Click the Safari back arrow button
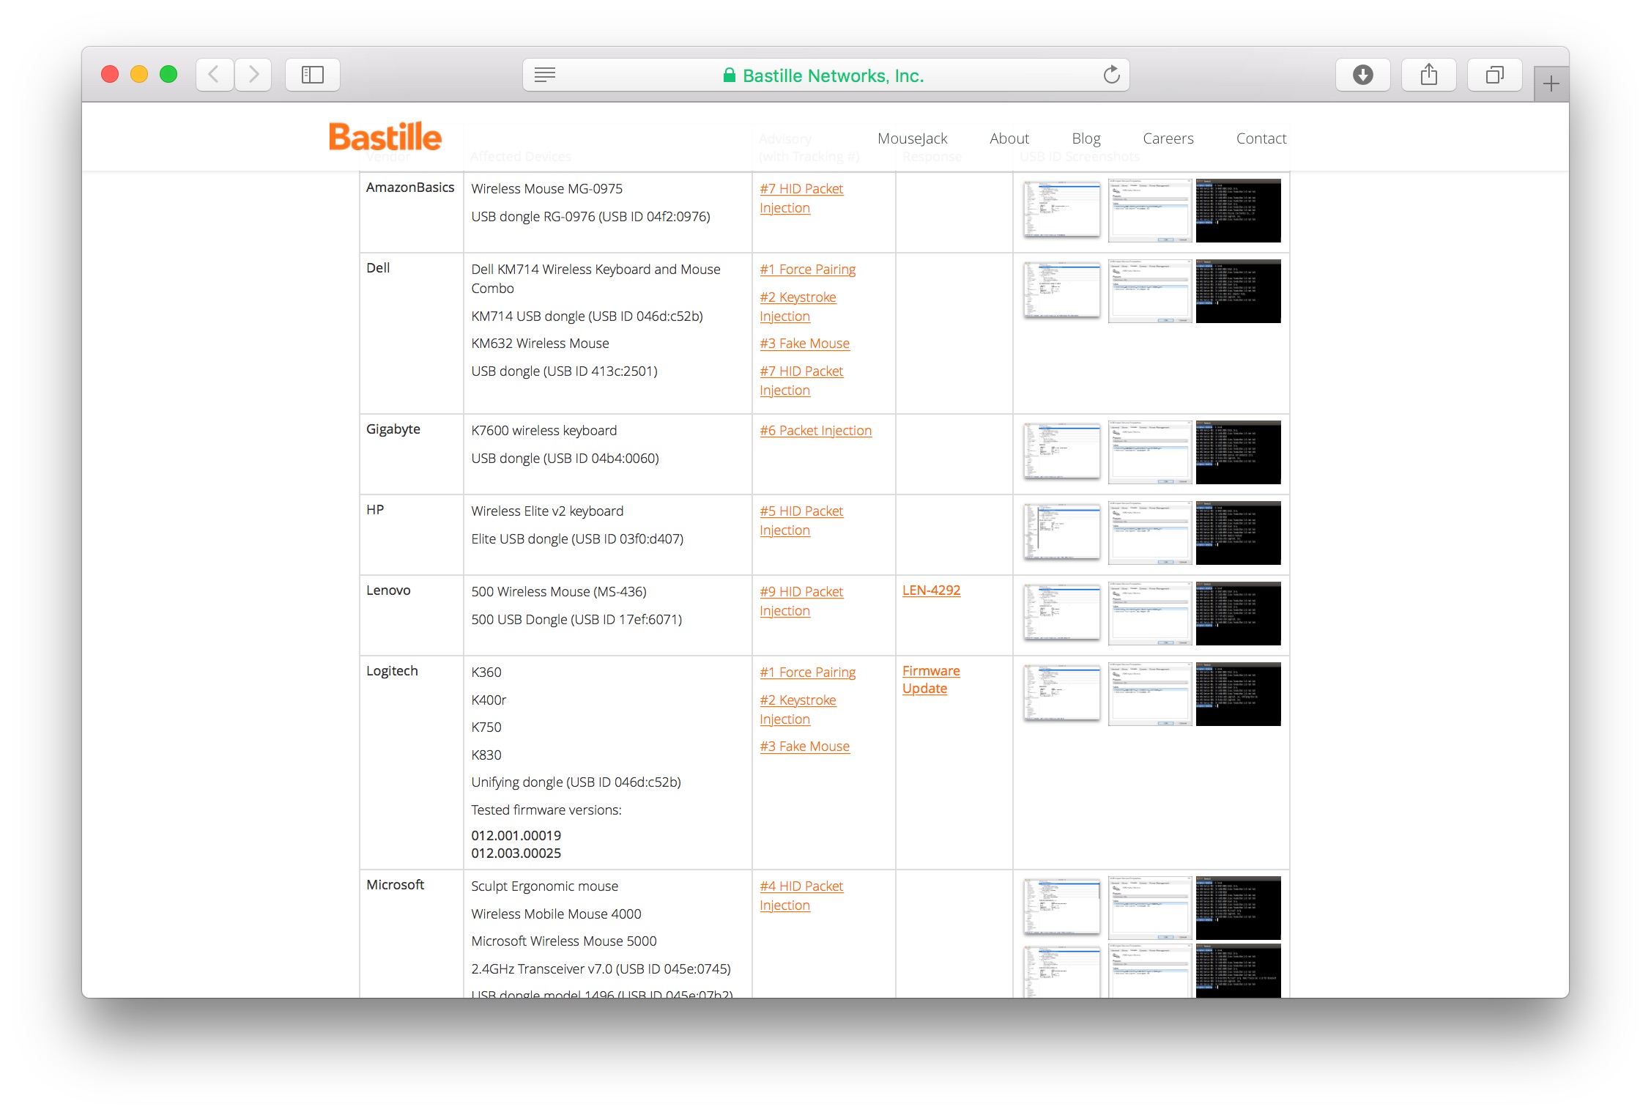This screenshot has width=1651, height=1115. pos(214,75)
